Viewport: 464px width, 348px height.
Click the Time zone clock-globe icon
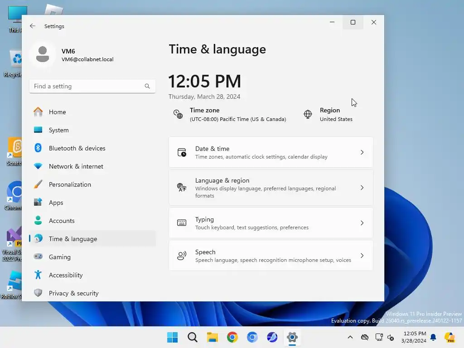coord(178,114)
